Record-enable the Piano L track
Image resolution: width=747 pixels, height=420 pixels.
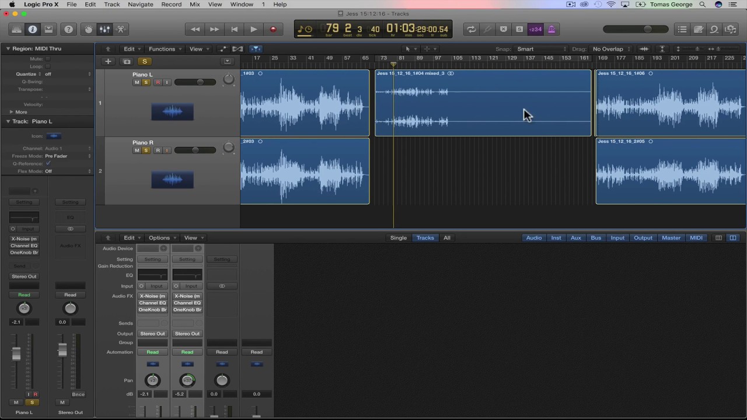click(x=158, y=82)
